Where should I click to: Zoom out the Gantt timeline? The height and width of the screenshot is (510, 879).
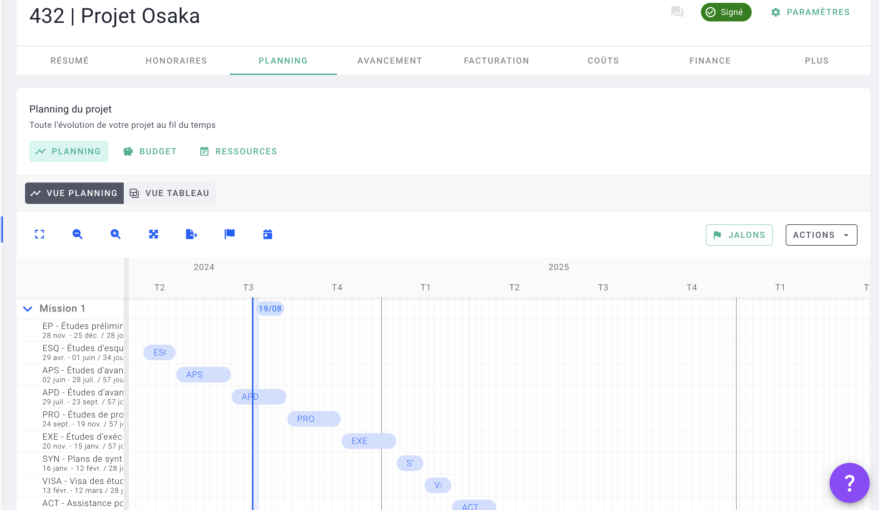pos(78,234)
